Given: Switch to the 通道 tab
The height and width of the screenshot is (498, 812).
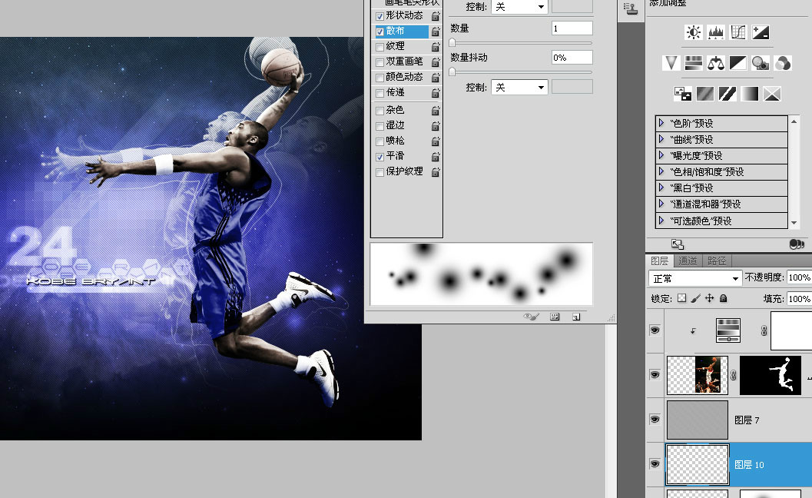Looking at the screenshot, I should click(688, 261).
